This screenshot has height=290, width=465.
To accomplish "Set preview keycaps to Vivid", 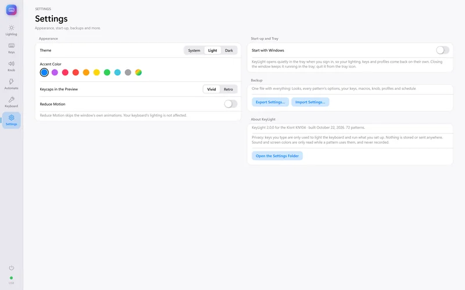I will point(212,89).
